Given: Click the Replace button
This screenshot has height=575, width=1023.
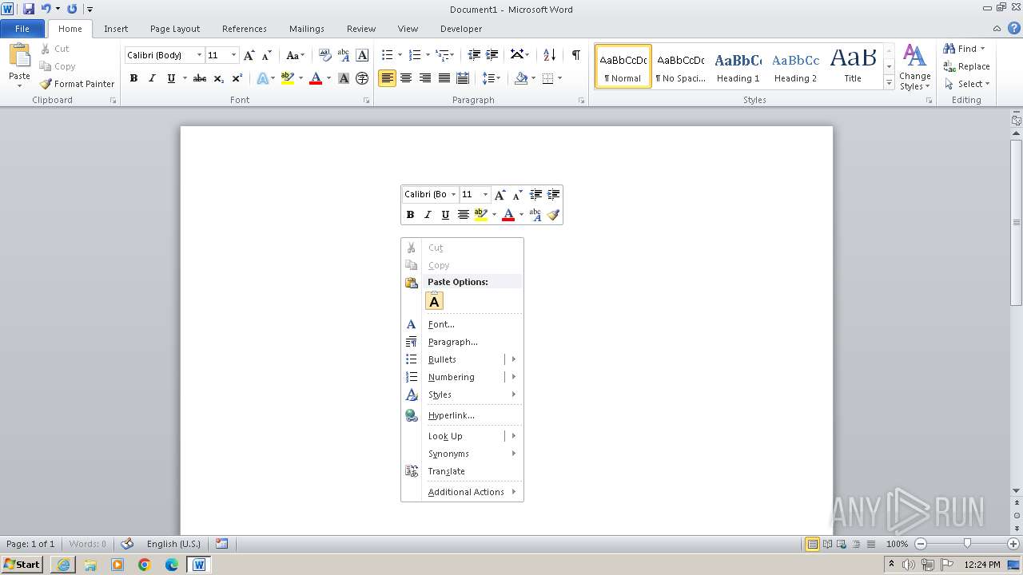Looking at the screenshot, I should (x=967, y=66).
